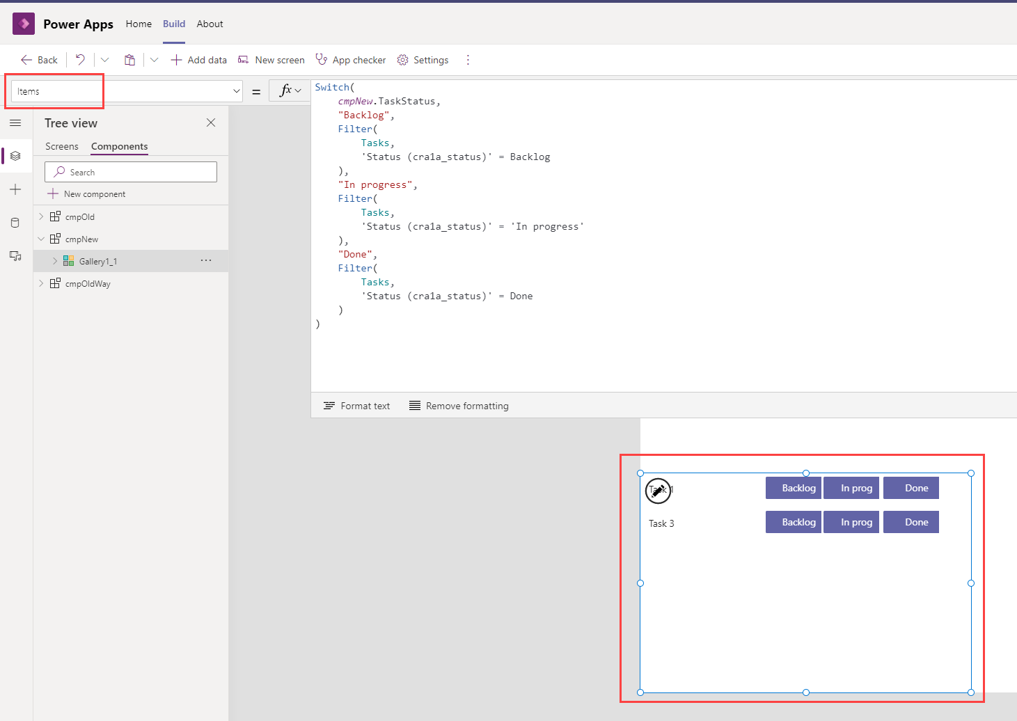Image resolution: width=1017 pixels, height=721 pixels.
Task: Open the undo history dropdown arrow
Action: [x=105, y=60]
